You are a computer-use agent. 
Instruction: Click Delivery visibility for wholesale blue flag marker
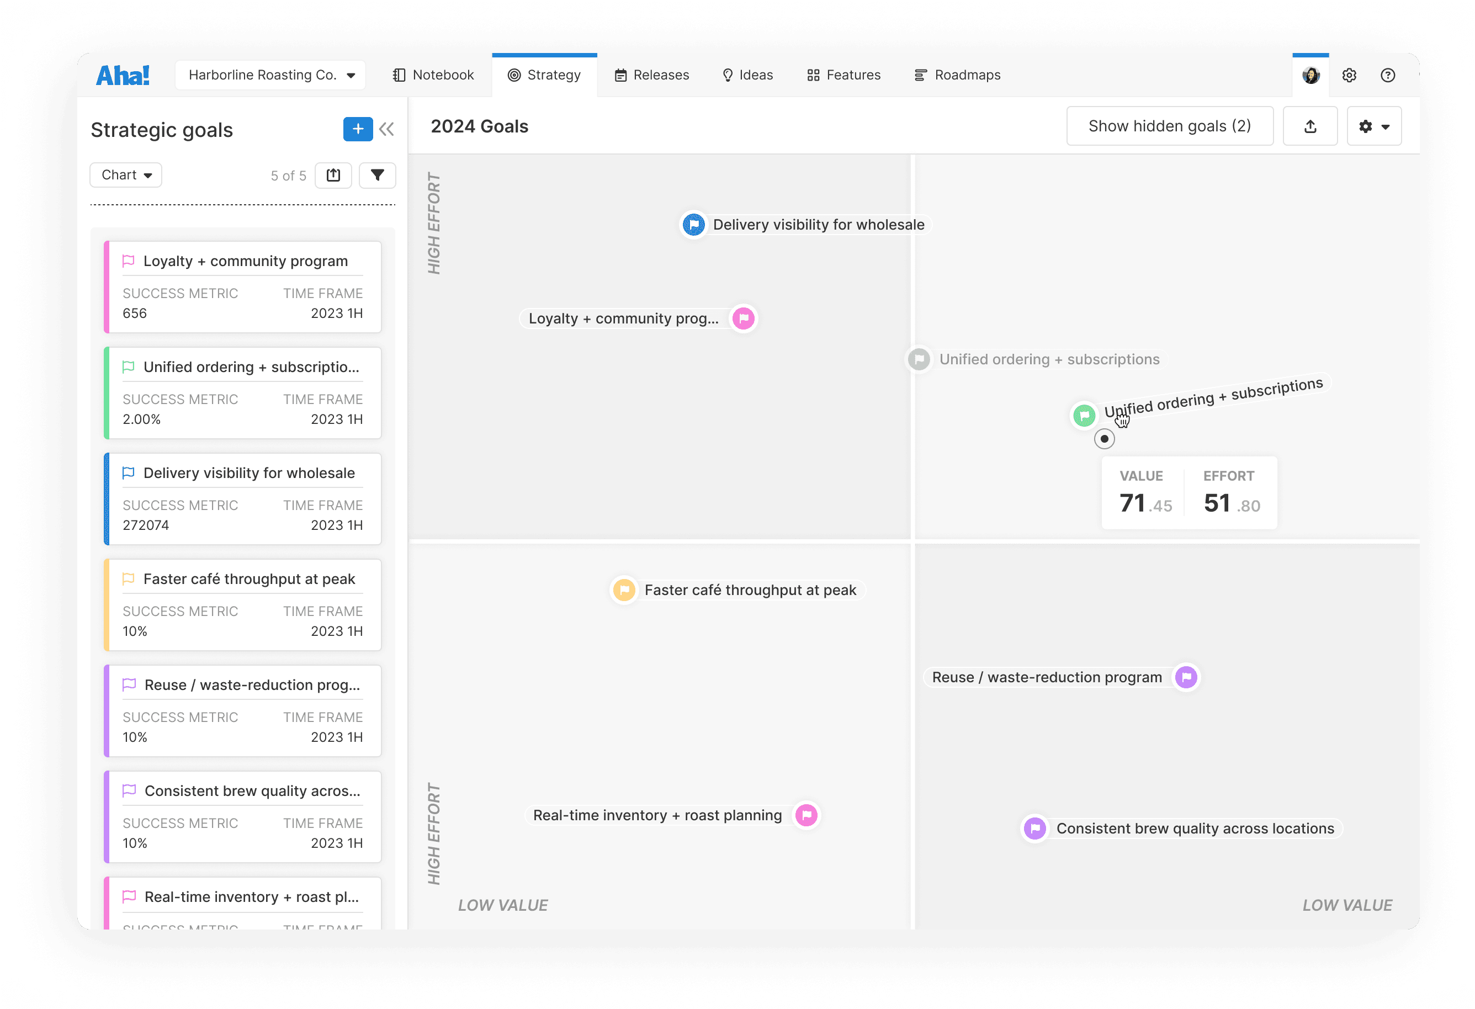(x=694, y=225)
